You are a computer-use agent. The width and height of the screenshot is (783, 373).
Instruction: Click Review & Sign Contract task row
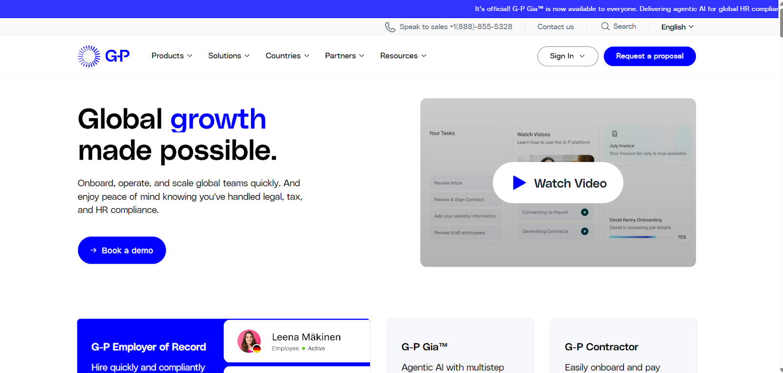point(465,200)
